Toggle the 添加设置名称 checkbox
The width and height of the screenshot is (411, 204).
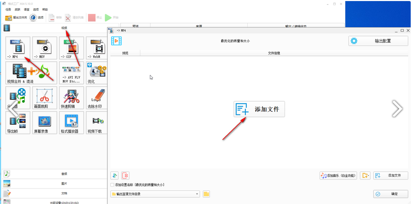point(112,185)
